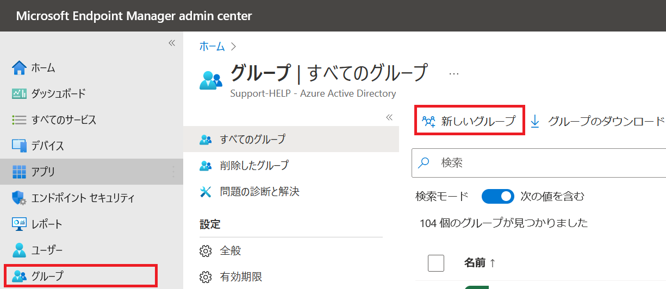Click the 新しいグループ button
This screenshot has height=289, width=666.
coord(469,121)
